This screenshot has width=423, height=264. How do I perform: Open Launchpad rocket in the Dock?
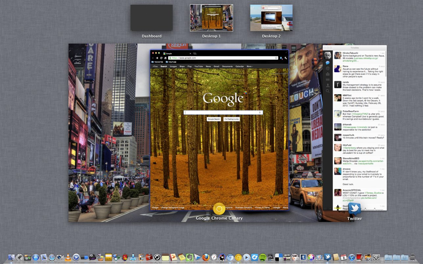(x=20, y=257)
